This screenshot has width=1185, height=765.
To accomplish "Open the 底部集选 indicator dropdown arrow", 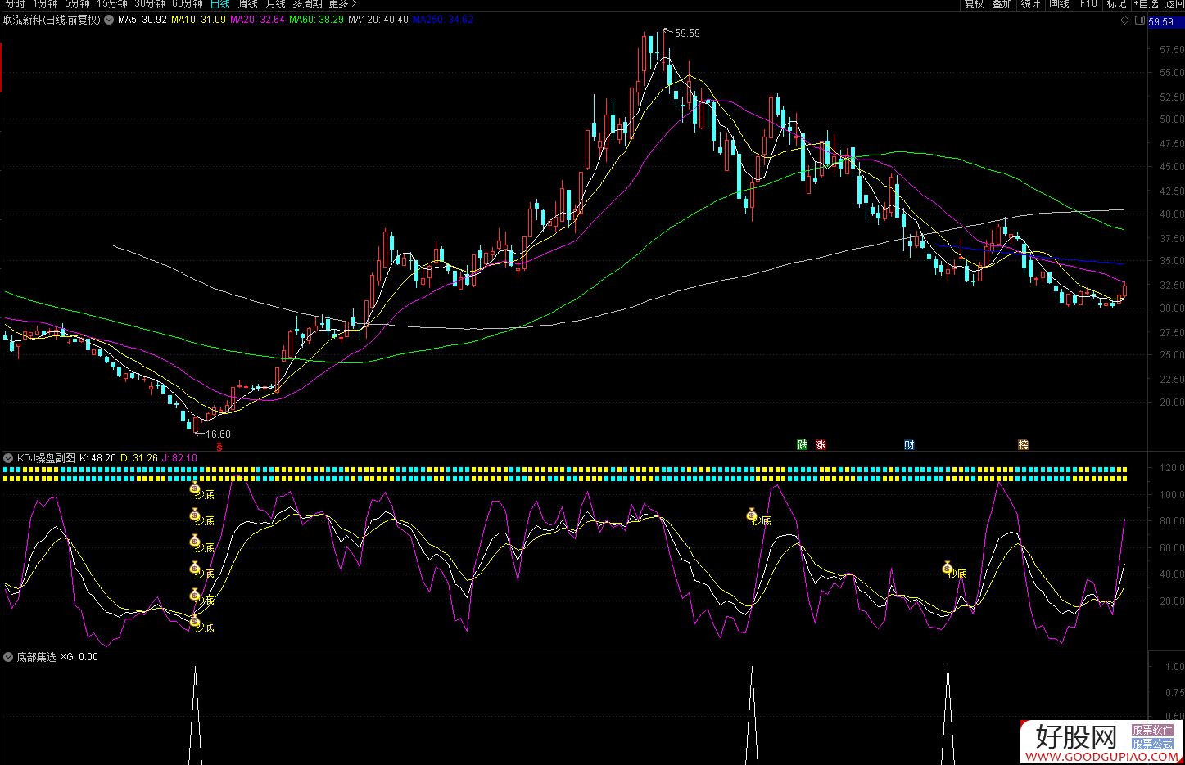I will 8,657.
